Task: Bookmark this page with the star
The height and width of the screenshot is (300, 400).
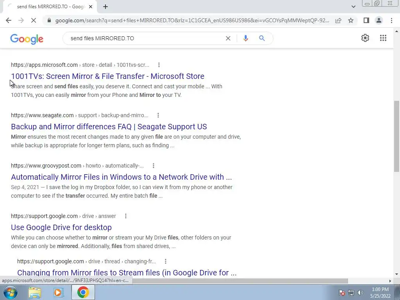Action: 351,20
